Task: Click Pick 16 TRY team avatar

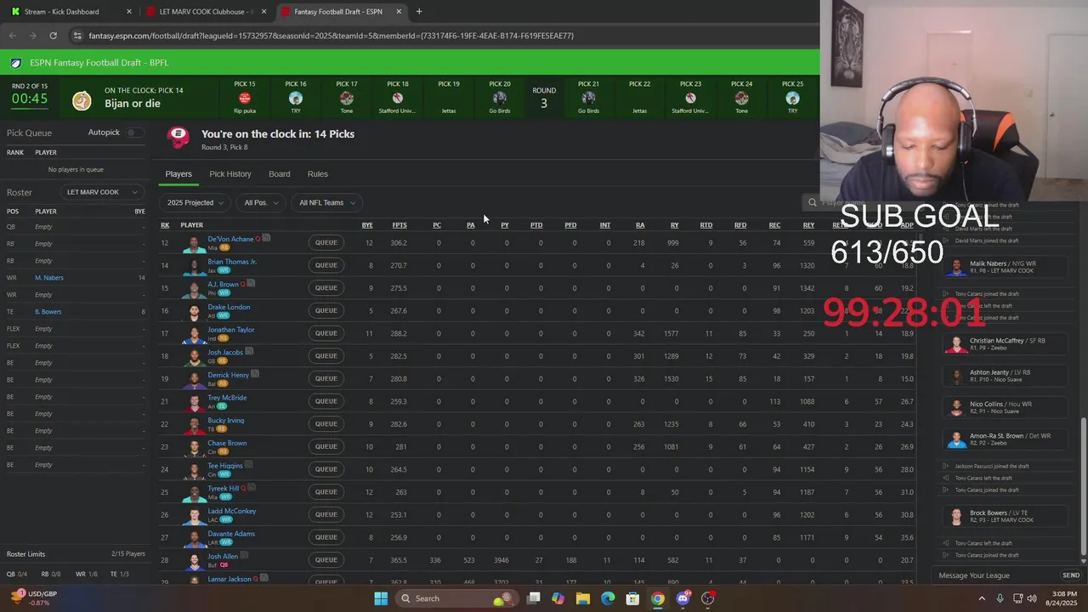Action: [x=296, y=99]
